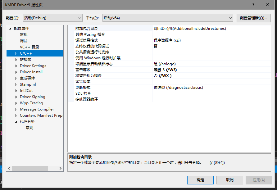The image size is (277, 190).
Task: Select 将警告视为错误 property
Action: [x=89, y=75]
